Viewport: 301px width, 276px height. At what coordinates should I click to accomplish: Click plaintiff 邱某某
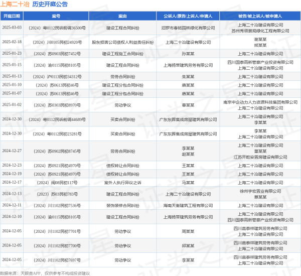tap(188, 246)
